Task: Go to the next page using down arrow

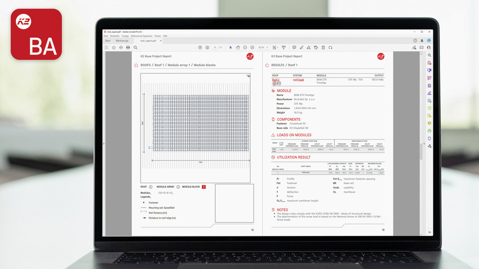Action: 207,47
